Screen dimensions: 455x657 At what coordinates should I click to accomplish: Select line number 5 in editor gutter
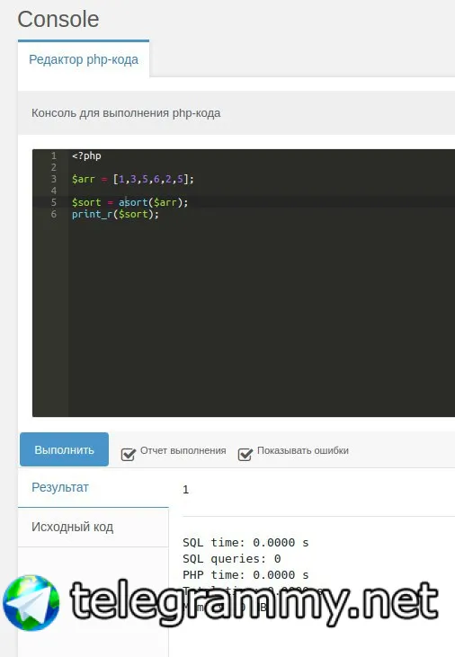(x=54, y=203)
